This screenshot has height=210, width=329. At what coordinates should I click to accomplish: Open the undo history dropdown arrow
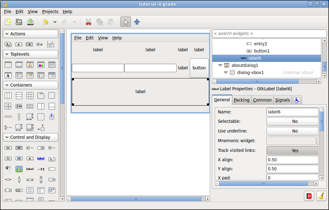pos(55,22)
